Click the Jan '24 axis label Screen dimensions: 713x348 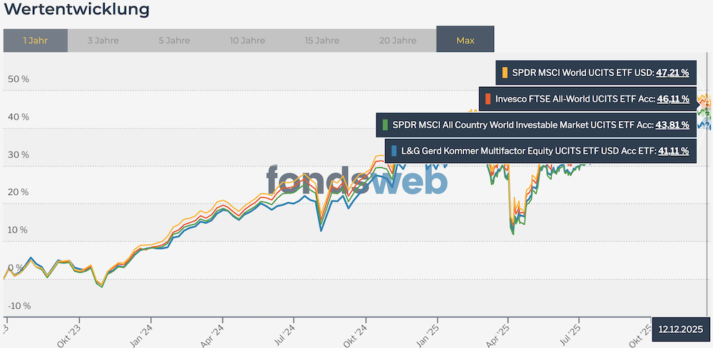point(141,334)
